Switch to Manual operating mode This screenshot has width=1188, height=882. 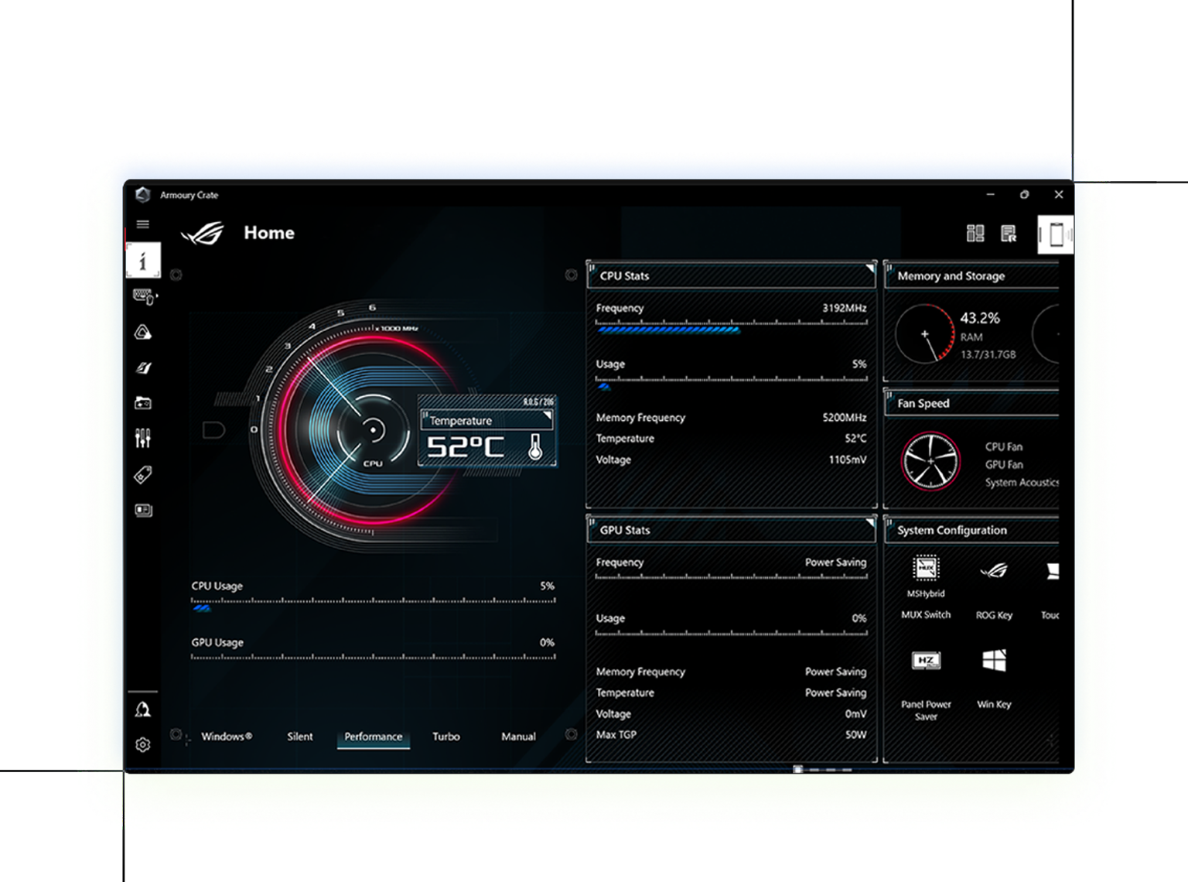pos(518,737)
